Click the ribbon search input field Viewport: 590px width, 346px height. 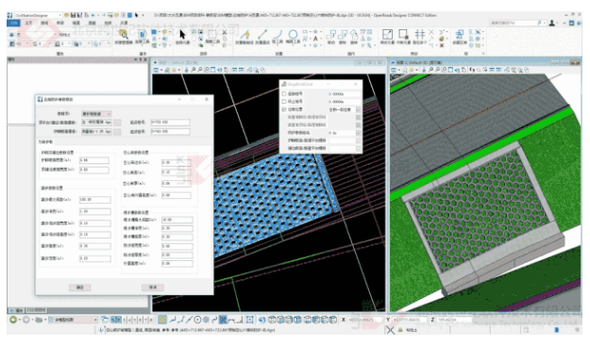point(515,23)
